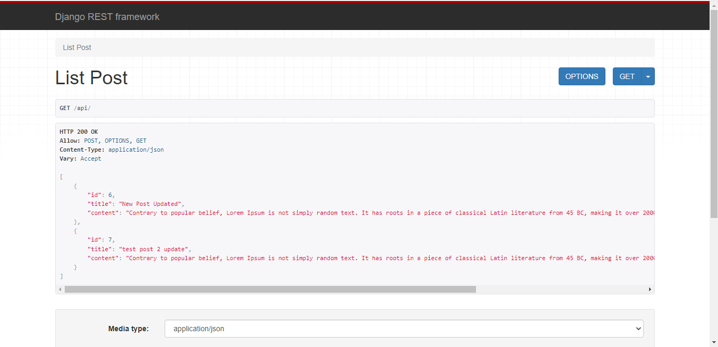The width and height of the screenshot is (718, 347).
Task: Click the horizontal scrollbar left arrow
Action: coord(60,290)
